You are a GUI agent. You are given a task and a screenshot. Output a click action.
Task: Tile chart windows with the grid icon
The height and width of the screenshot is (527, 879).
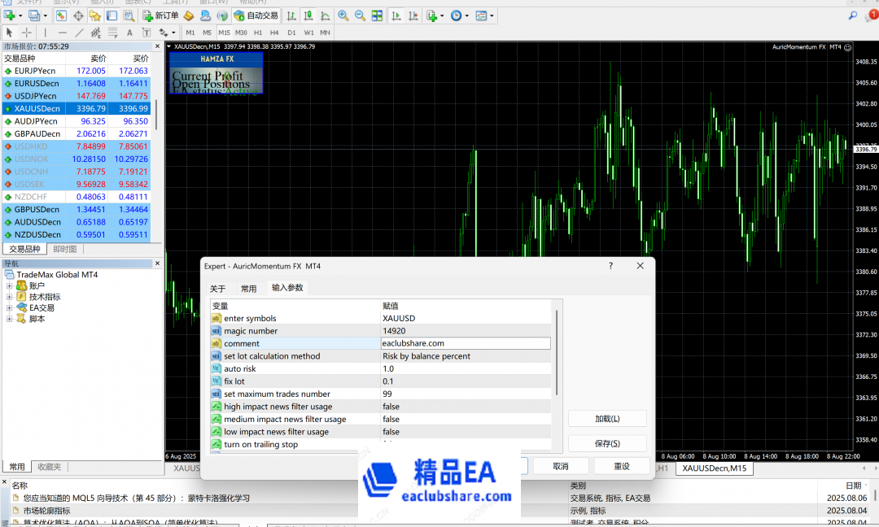tap(378, 15)
